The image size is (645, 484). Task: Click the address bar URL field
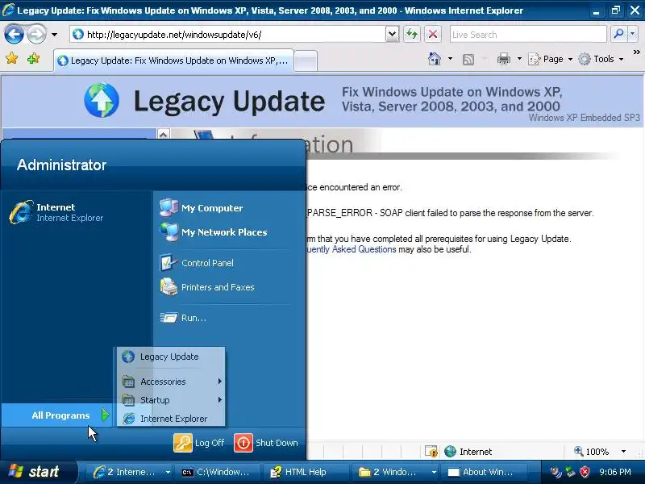click(x=228, y=35)
